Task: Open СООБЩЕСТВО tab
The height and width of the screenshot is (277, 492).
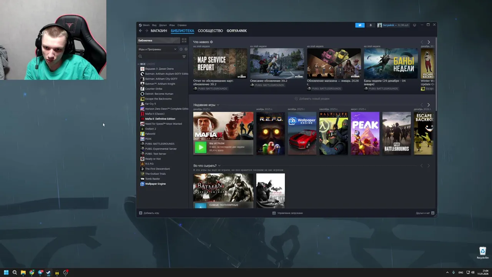Action: [210, 31]
